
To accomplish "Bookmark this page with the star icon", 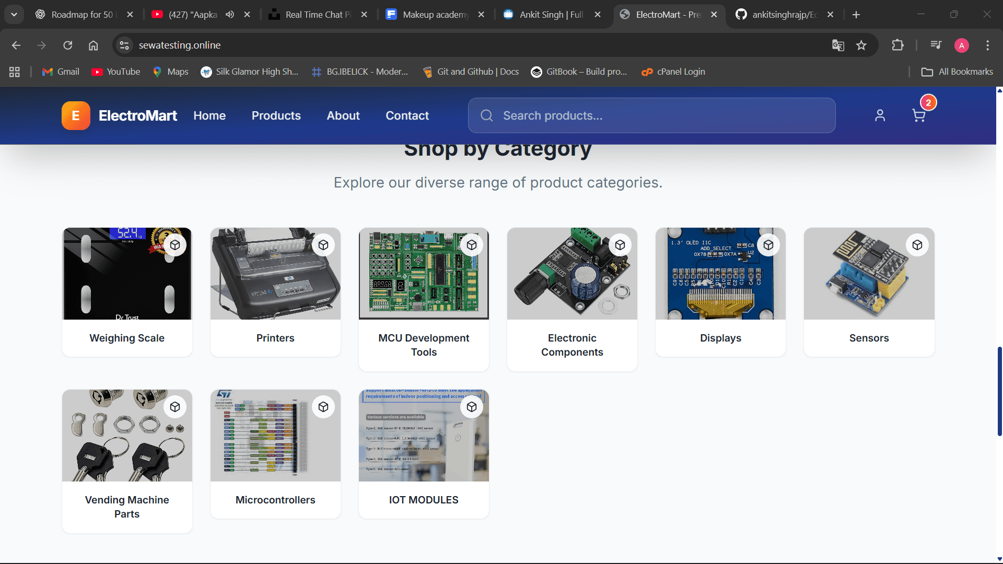I will click(x=861, y=45).
